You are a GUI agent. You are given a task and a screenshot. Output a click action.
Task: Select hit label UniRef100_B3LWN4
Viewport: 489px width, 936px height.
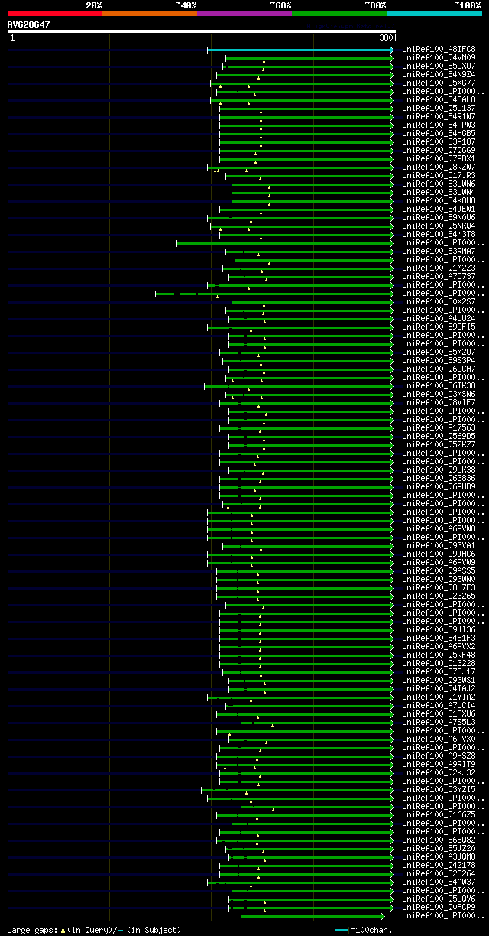tap(439, 193)
